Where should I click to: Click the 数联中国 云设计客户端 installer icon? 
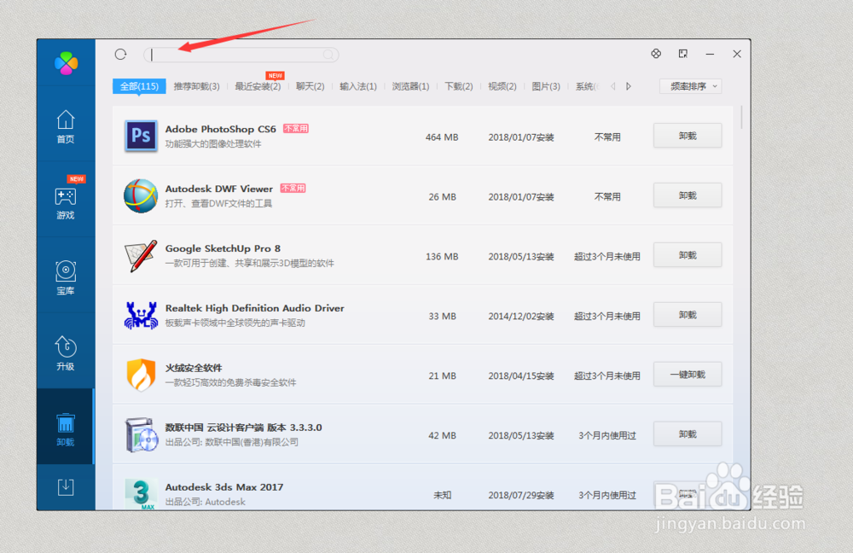(x=141, y=434)
